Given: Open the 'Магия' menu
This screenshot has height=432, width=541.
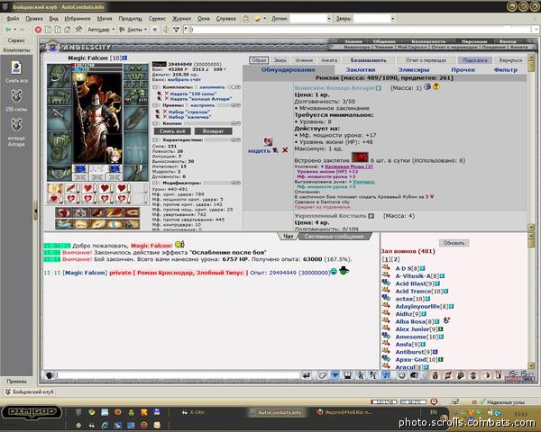Looking at the screenshot, I should (x=105, y=19).
